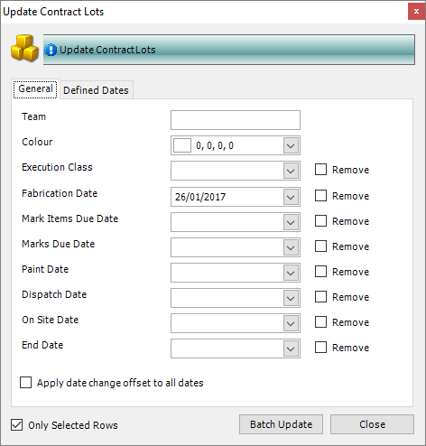Open the Execution Class dropdown
Image resolution: width=426 pixels, height=446 pixels.
[291, 171]
